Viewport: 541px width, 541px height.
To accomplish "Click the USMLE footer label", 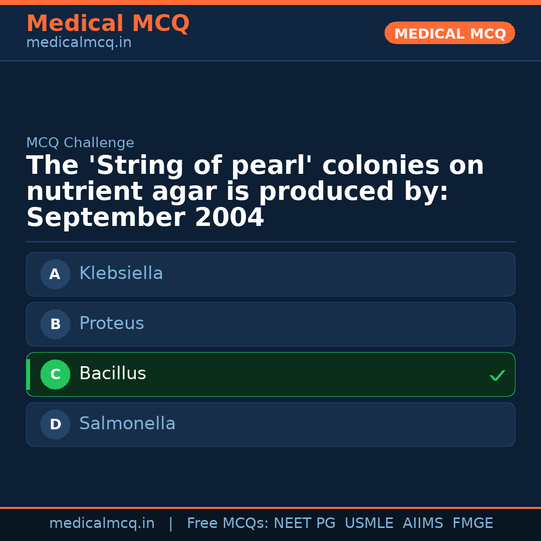I will click(369, 523).
